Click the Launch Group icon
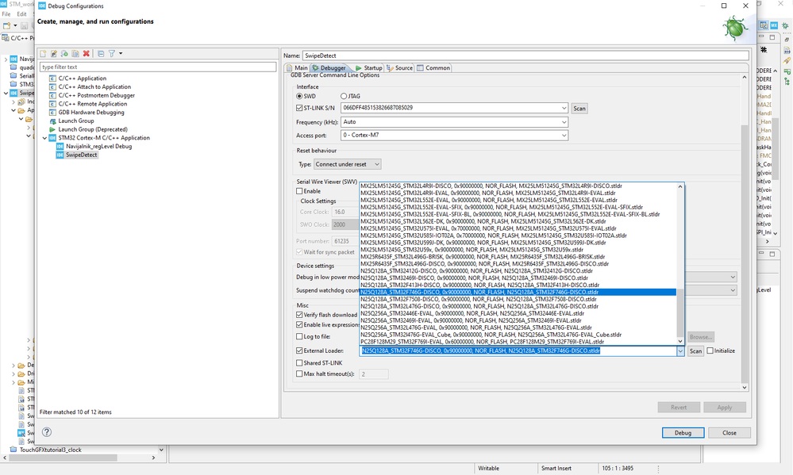Viewport: 793px width, 475px height. click(x=52, y=121)
